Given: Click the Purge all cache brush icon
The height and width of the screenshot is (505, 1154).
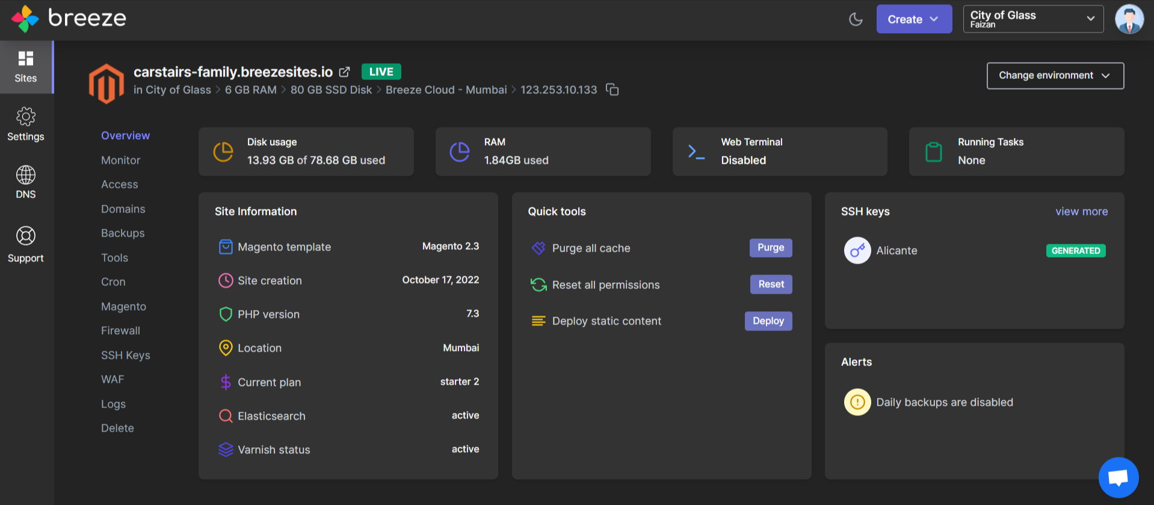Looking at the screenshot, I should [x=538, y=248].
